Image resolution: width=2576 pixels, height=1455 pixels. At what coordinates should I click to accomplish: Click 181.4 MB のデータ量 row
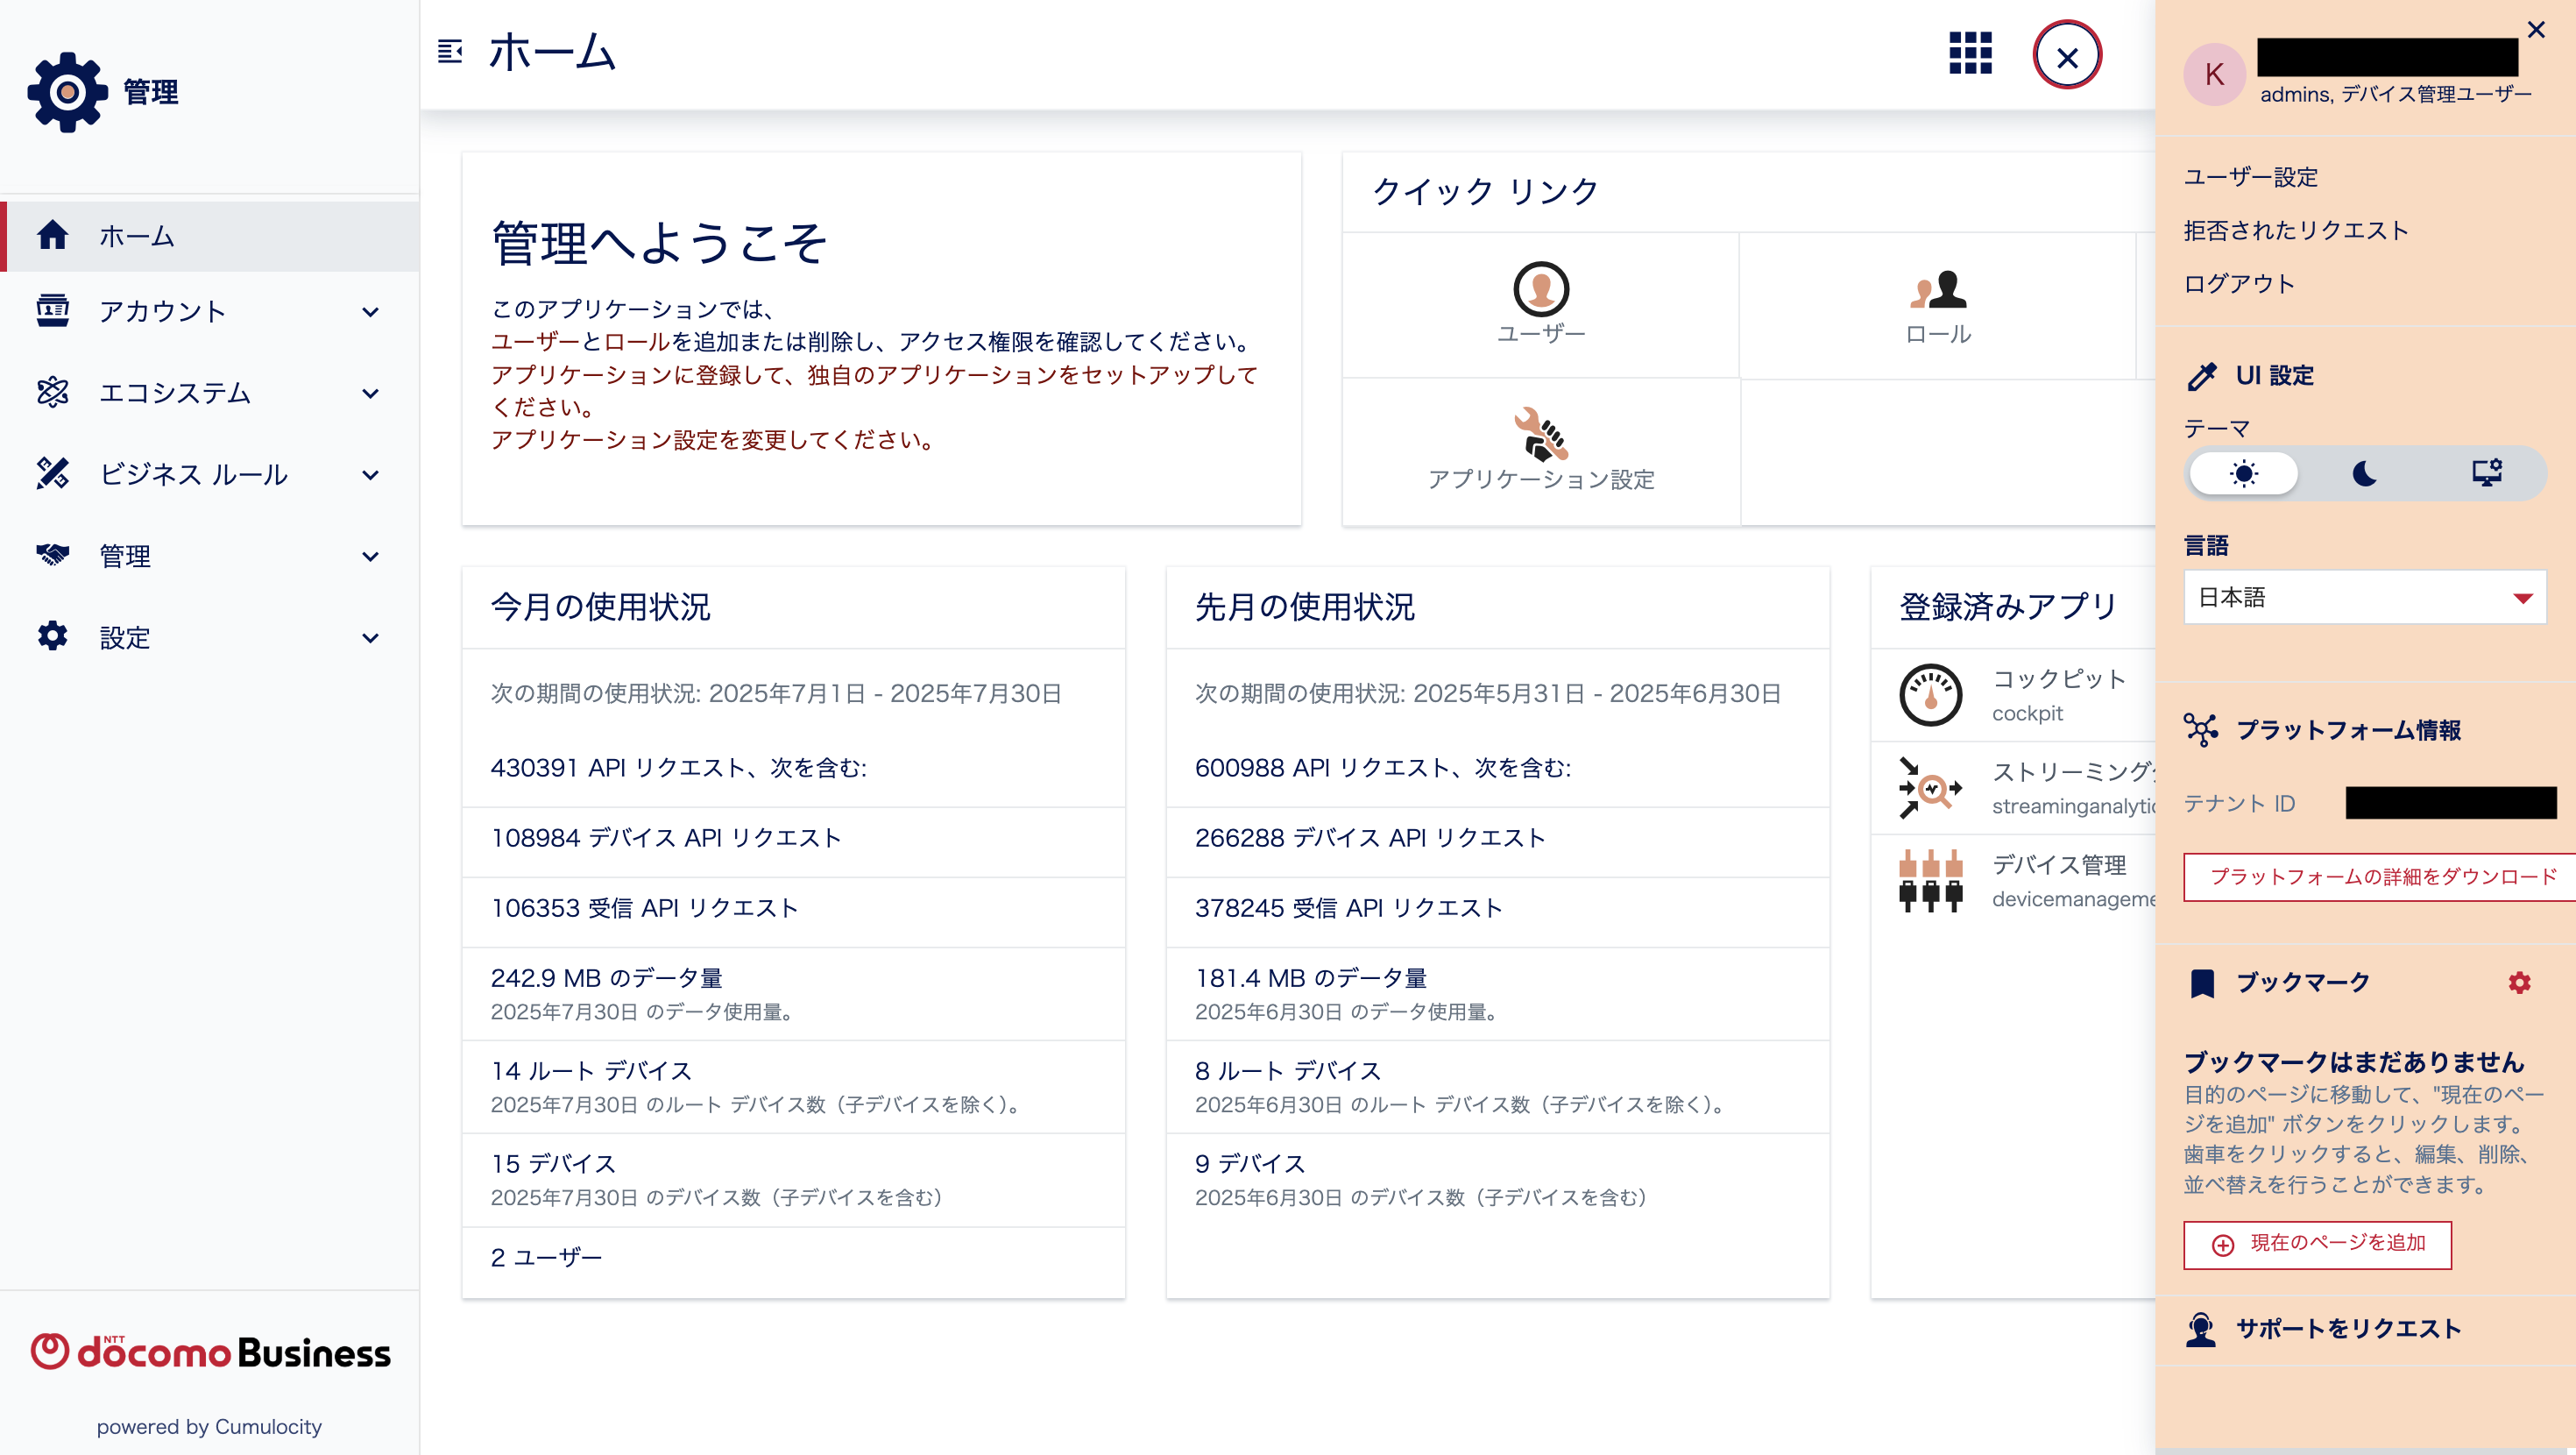point(1497,994)
